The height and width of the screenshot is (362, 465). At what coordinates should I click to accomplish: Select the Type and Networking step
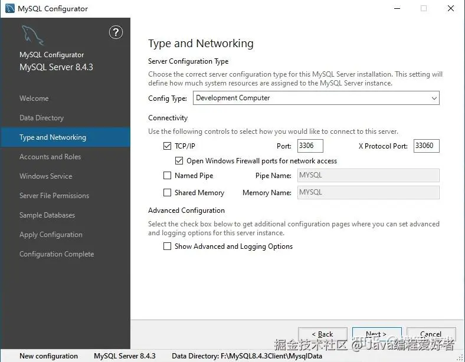(x=66, y=137)
